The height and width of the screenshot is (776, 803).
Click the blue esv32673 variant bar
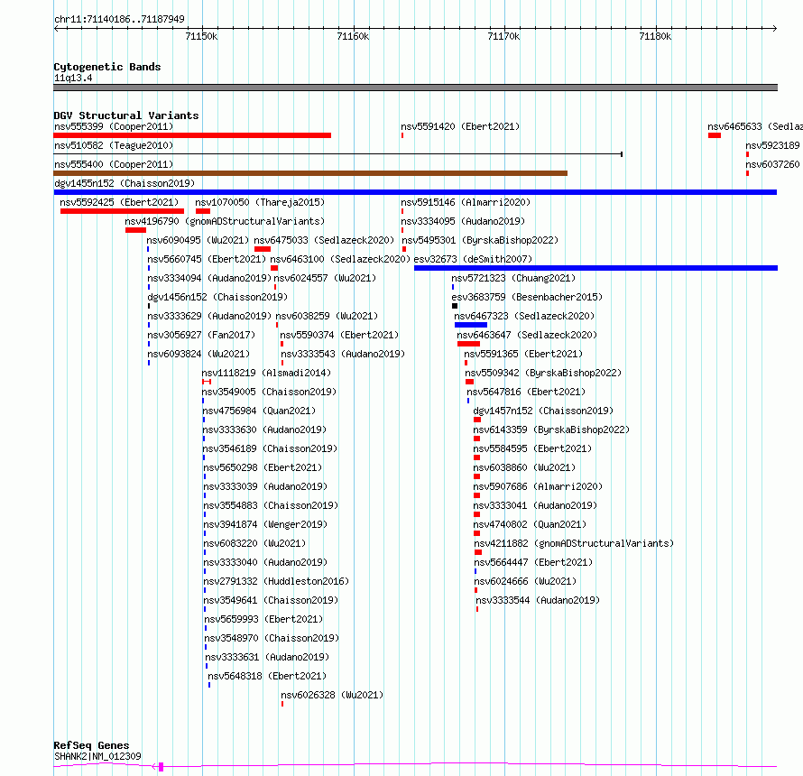pyautogui.click(x=595, y=268)
